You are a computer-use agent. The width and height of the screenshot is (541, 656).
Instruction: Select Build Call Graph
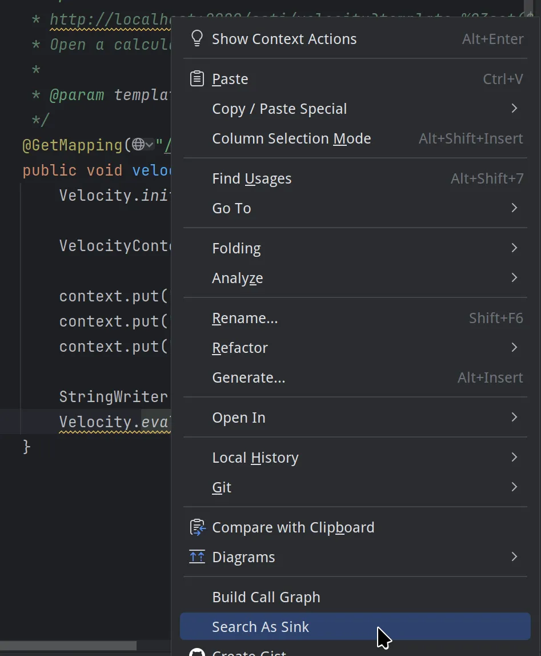point(266,597)
